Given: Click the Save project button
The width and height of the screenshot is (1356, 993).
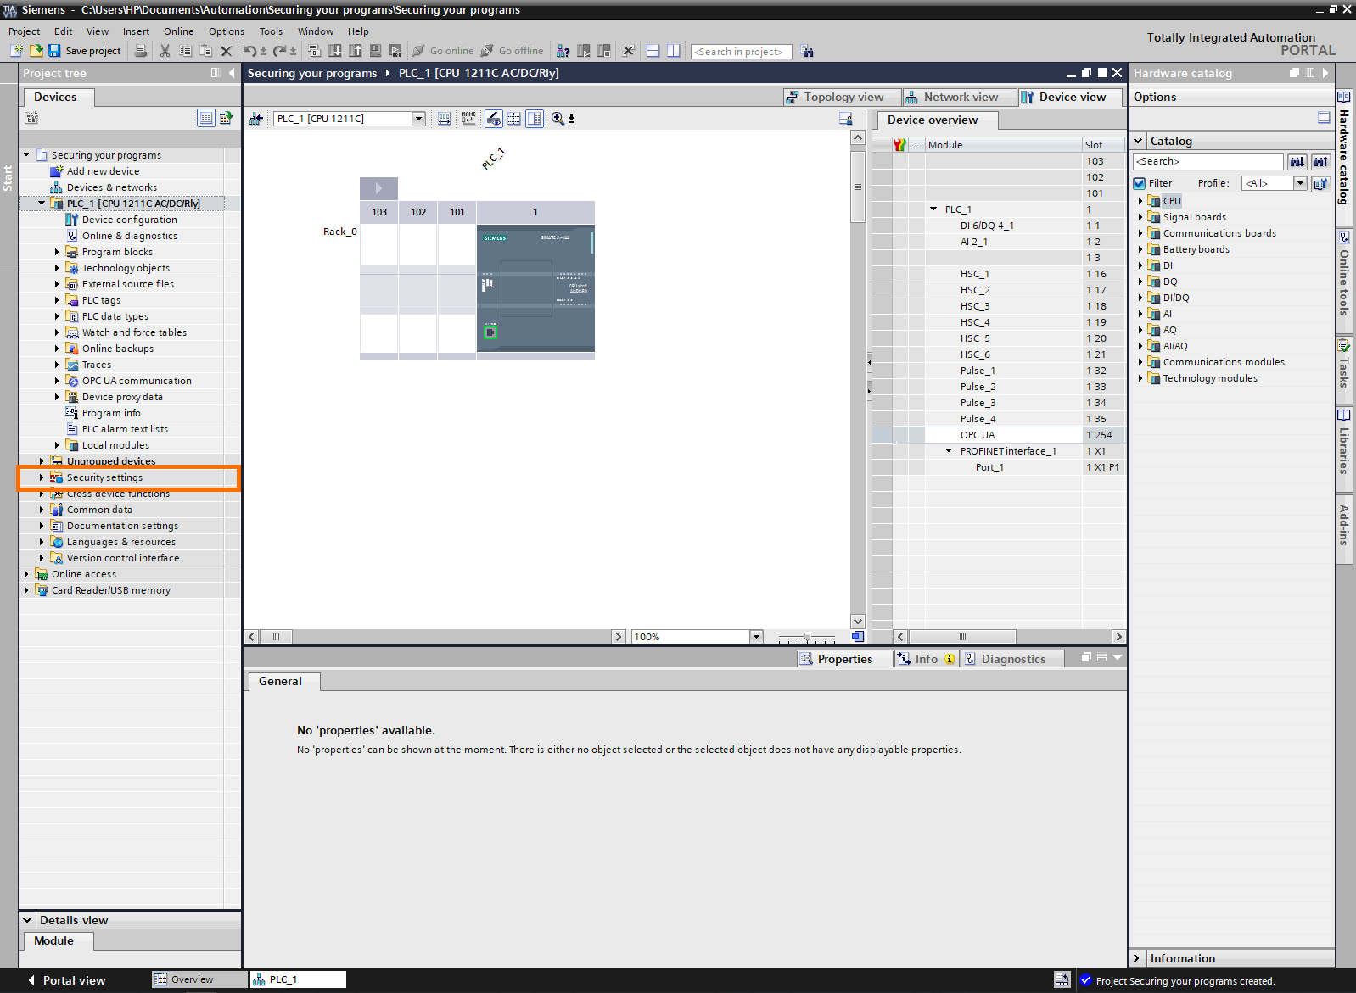Looking at the screenshot, I should point(85,51).
